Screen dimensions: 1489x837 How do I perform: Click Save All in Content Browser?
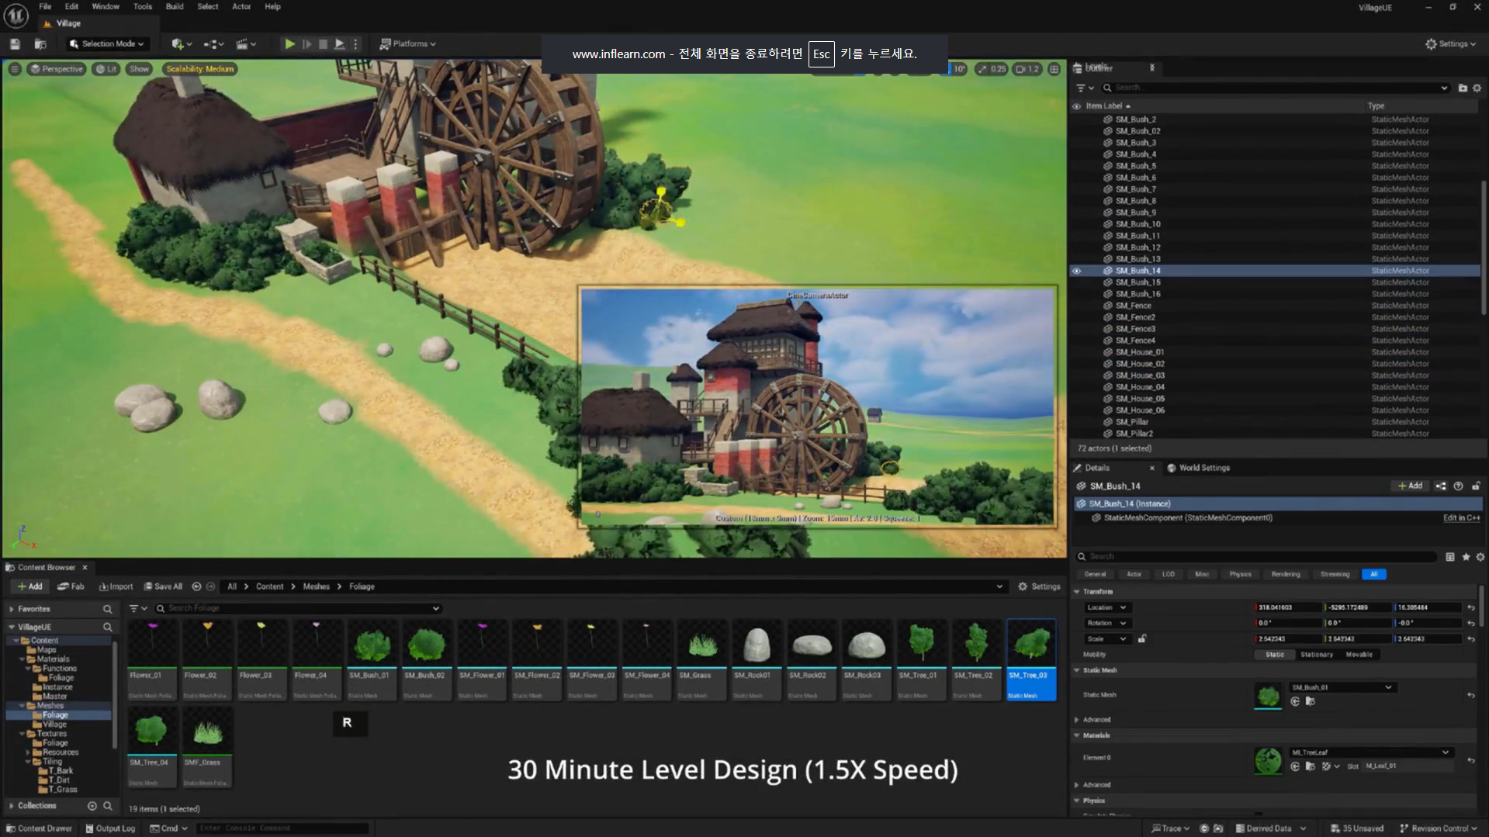(x=163, y=586)
